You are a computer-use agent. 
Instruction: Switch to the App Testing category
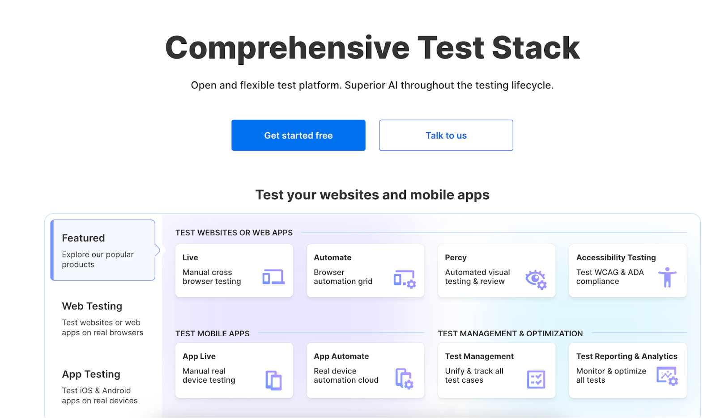(102, 386)
